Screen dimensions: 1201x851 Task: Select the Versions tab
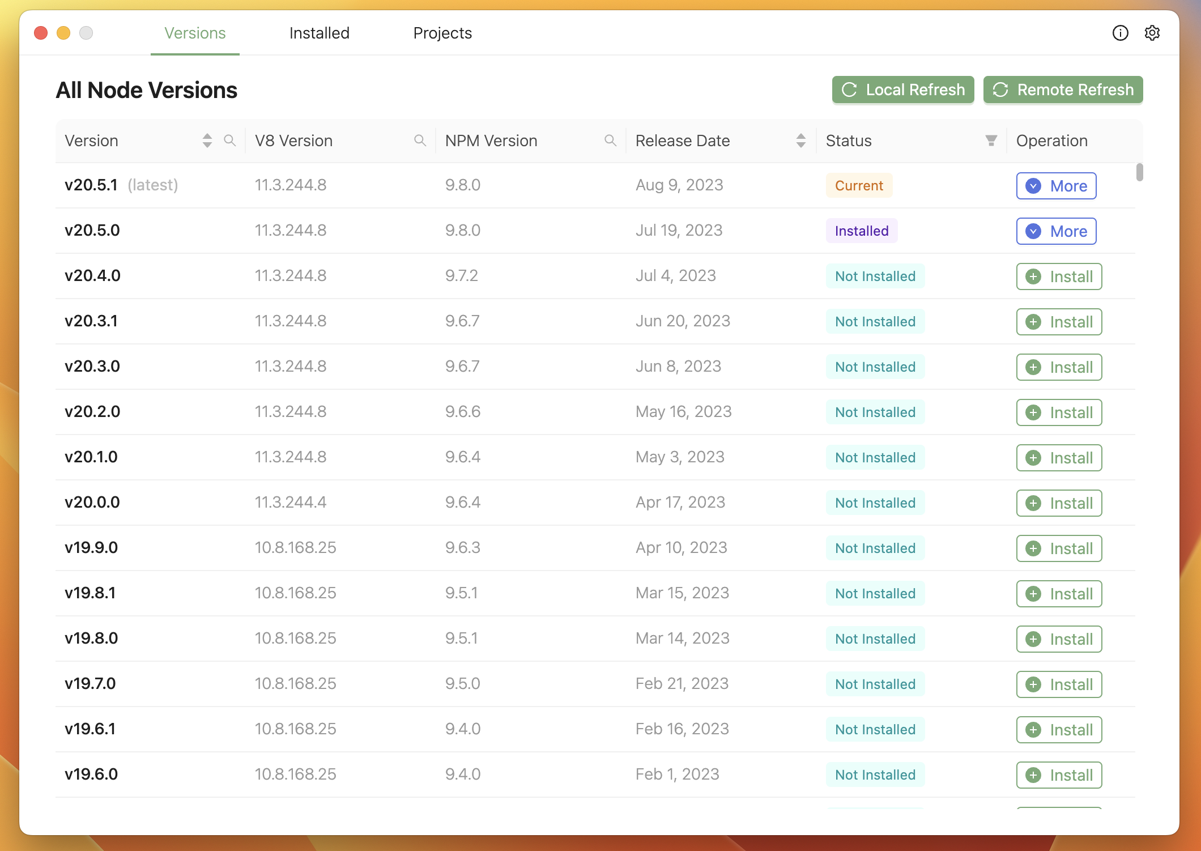tap(194, 33)
